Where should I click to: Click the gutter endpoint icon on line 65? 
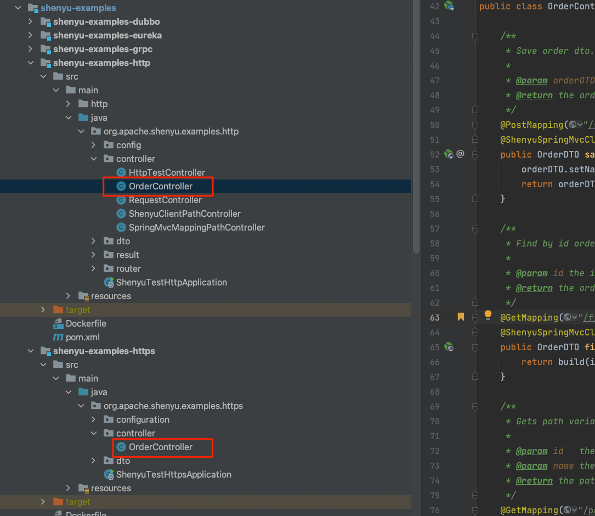tap(449, 346)
